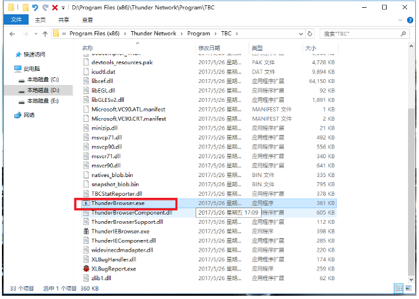This screenshot has height=299, width=419.
Task: Switch to the 主页 ribbon tab
Action: point(40,20)
